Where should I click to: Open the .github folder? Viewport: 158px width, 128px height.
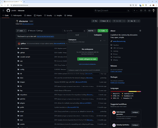pyautogui.click(x=22, y=53)
